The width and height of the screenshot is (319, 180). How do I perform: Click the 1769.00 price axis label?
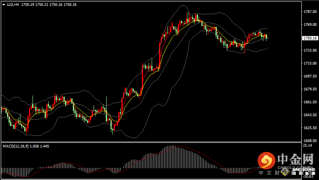point(310,25)
